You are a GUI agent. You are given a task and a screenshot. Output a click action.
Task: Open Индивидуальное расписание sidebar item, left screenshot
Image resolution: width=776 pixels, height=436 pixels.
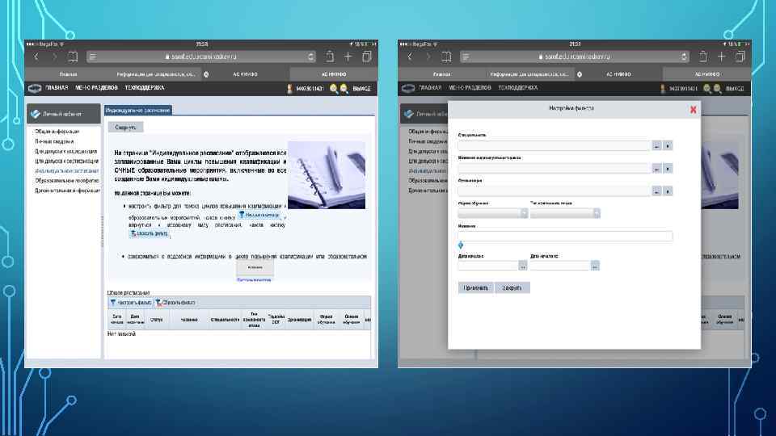pyautogui.click(x=66, y=171)
